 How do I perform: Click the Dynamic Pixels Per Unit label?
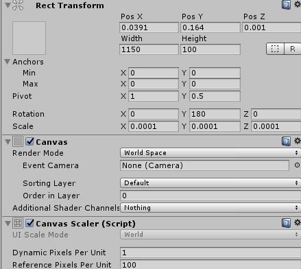[x=59, y=253]
